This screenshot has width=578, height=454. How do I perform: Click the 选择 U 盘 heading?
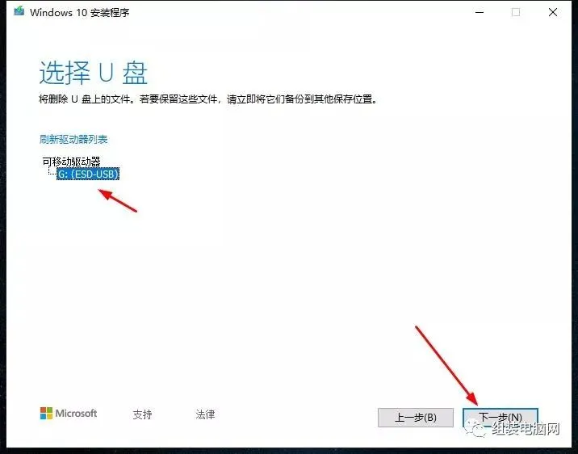click(x=94, y=73)
